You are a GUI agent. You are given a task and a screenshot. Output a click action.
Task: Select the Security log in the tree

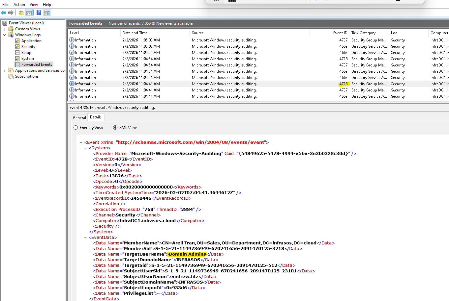tap(28, 47)
